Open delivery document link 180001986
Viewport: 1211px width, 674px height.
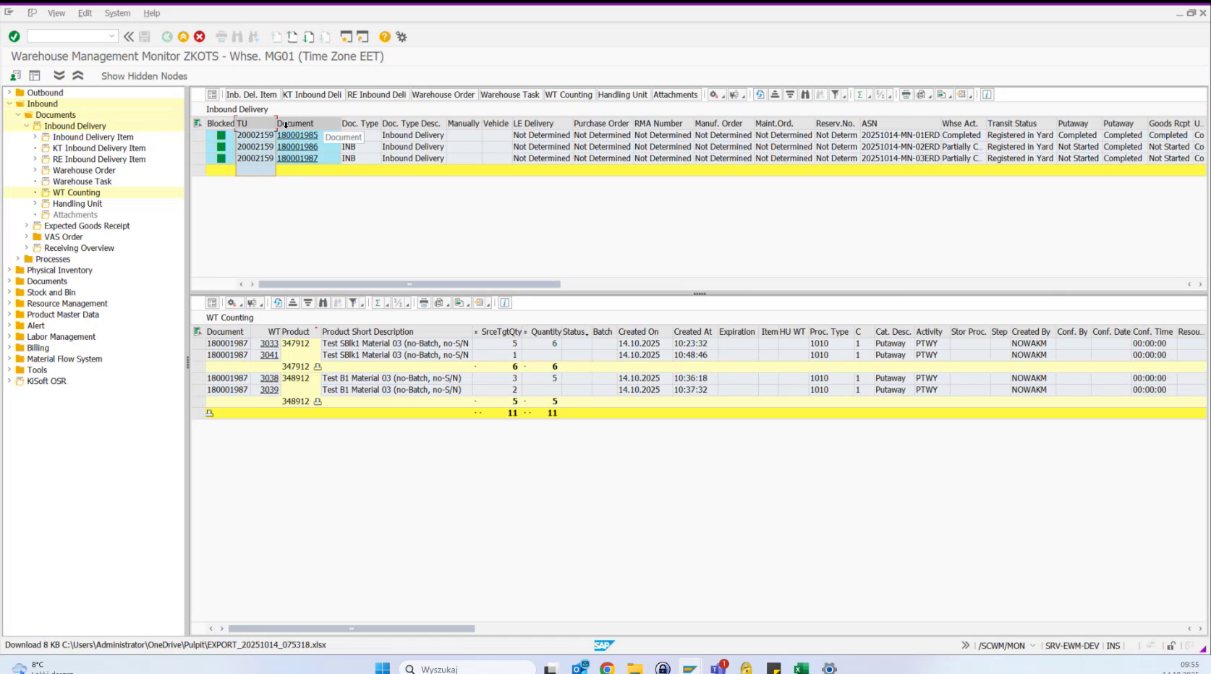pyautogui.click(x=297, y=147)
